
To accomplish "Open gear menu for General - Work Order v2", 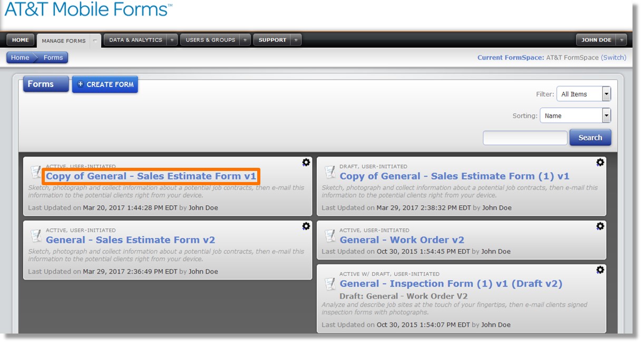I will click(600, 226).
